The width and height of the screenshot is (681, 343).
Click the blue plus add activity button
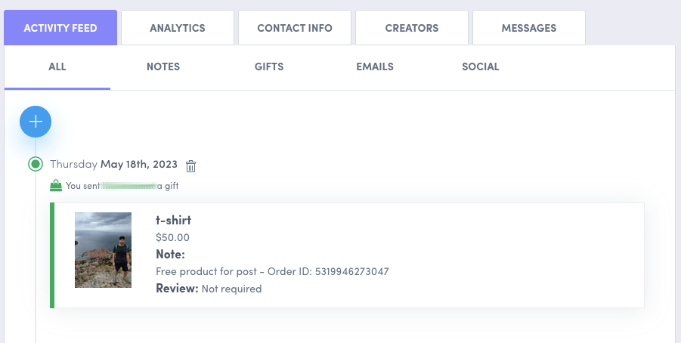(36, 122)
